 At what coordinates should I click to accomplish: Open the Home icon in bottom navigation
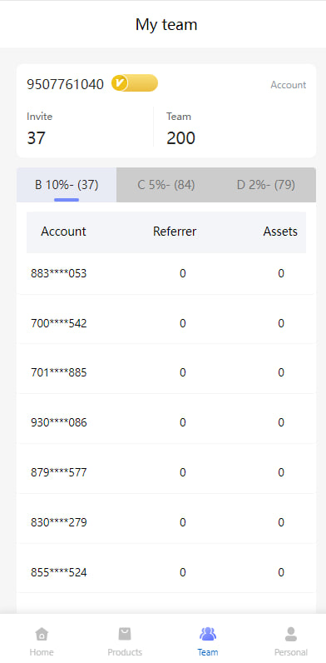coord(42,634)
